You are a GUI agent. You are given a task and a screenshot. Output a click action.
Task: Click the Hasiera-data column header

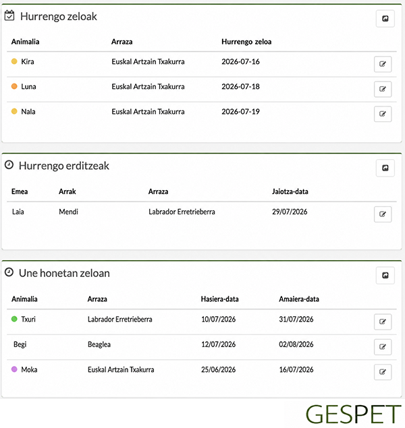coord(220,299)
